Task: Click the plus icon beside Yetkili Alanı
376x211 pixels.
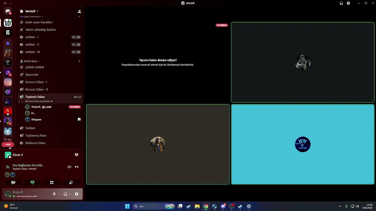Action: pos(79,61)
